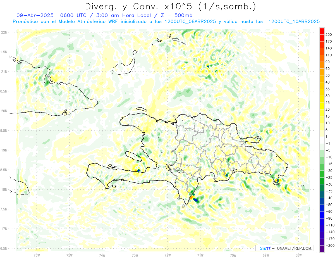Click the '7.5N' latitude label
Screen dimensions: 335x259
coord(4,209)
